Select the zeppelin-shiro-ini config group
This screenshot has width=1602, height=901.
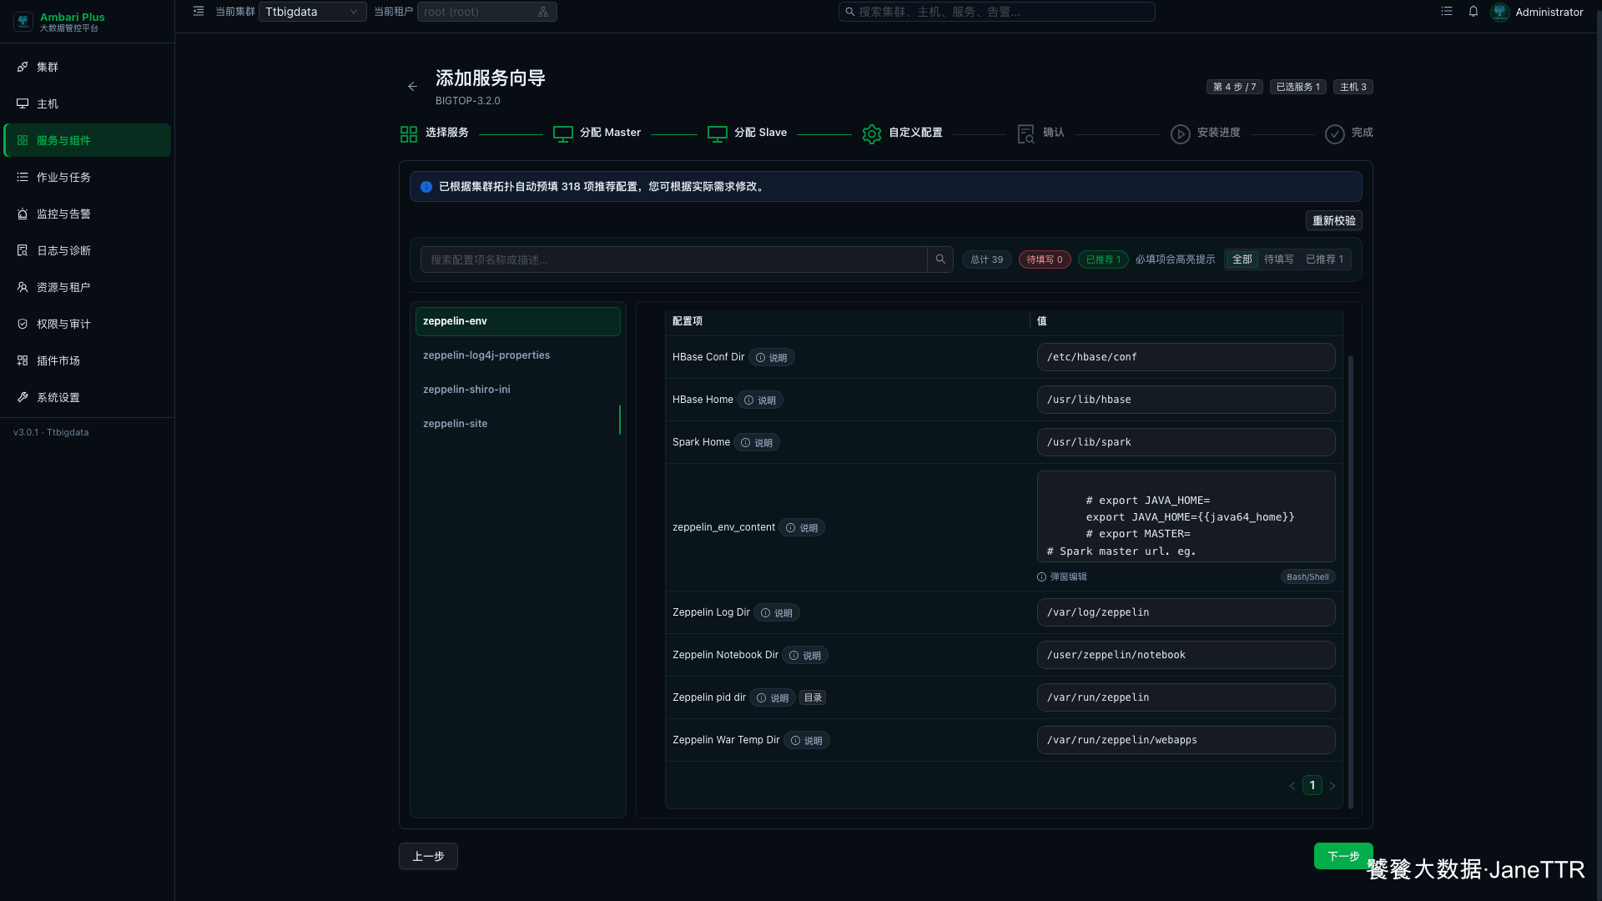point(518,390)
